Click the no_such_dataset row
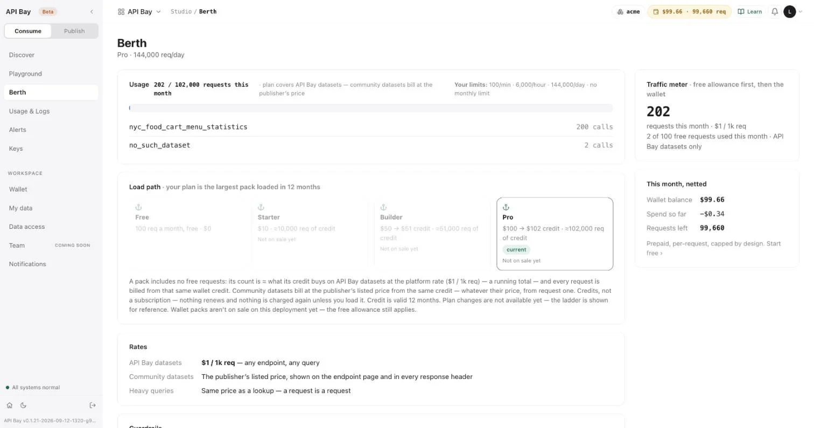Image resolution: width=814 pixels, height=428 pixels. (371, 145)
